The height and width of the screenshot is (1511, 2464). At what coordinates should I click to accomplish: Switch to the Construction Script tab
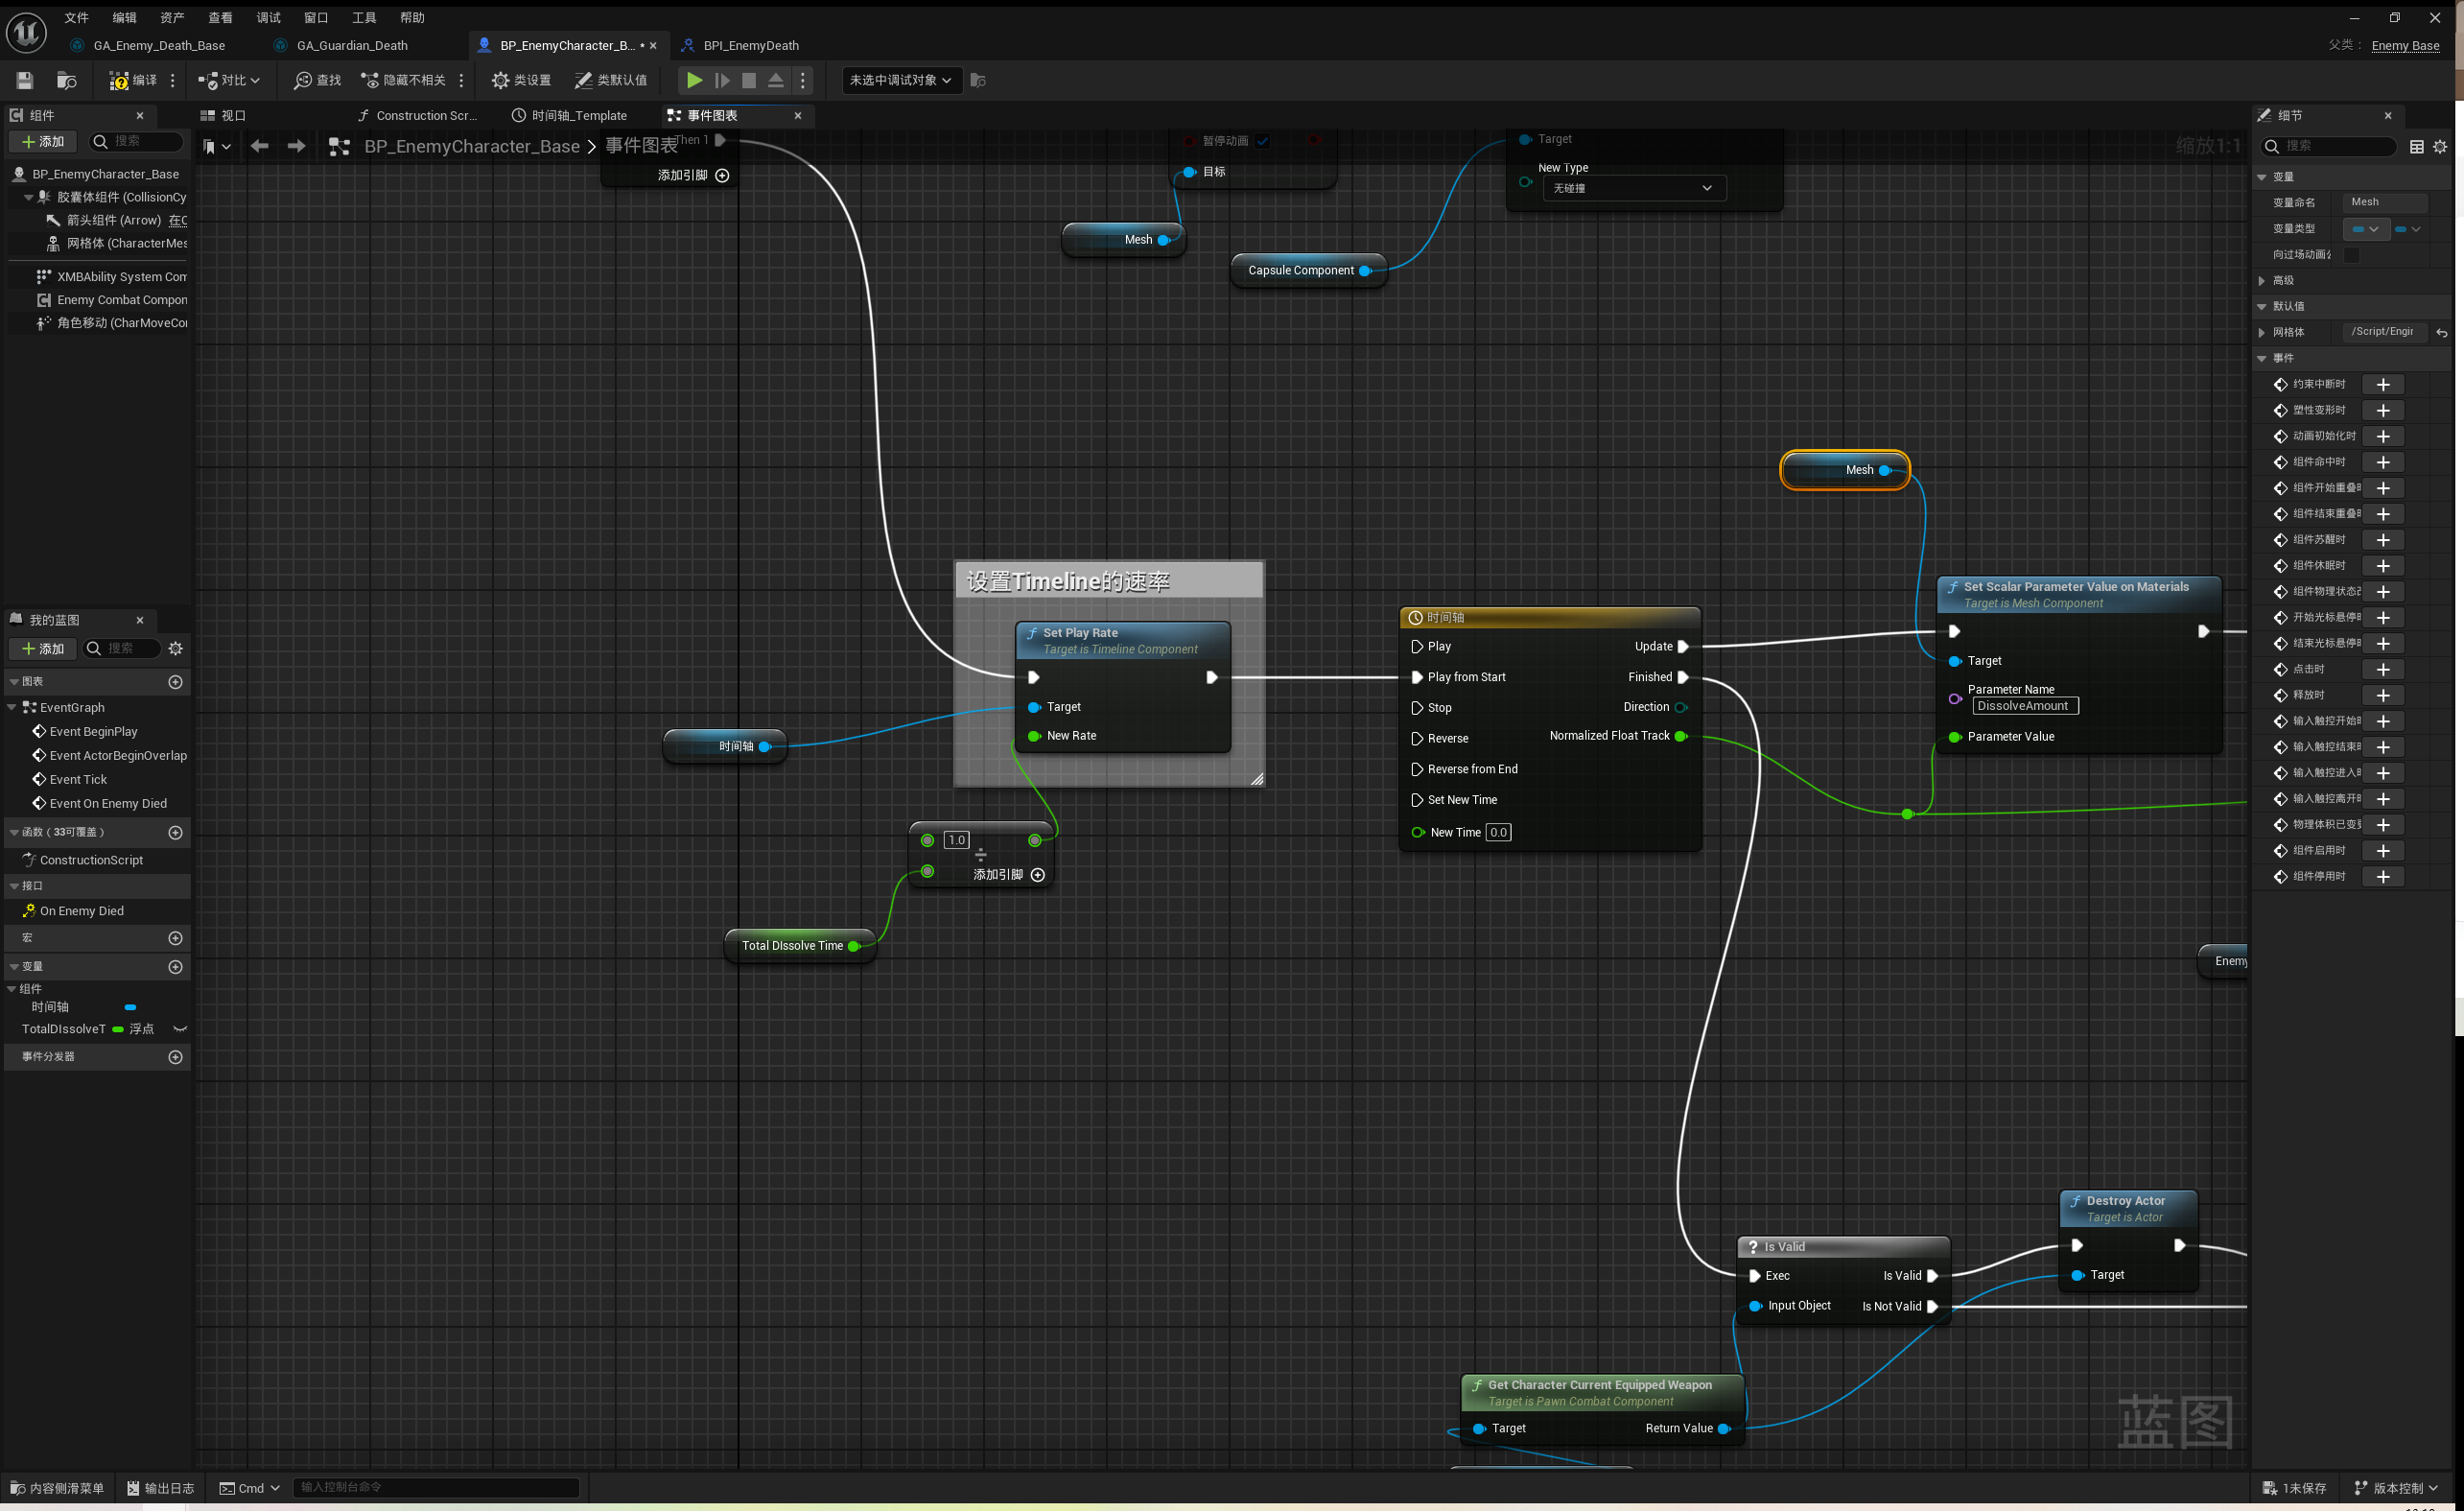[x=418, y=116]
